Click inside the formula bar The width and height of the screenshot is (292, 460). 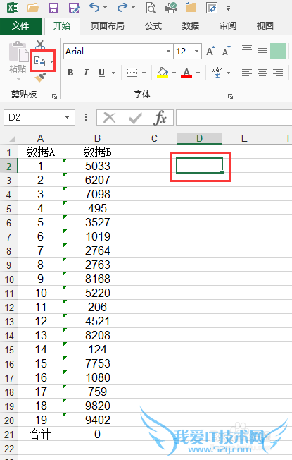click(234, 118)
